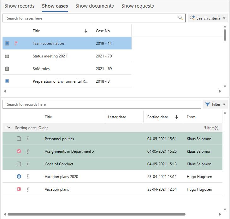Viewport: 230px width, 219px height.
Task: Click the magnifying glass in the cases search box
Action: click(181, 18)
